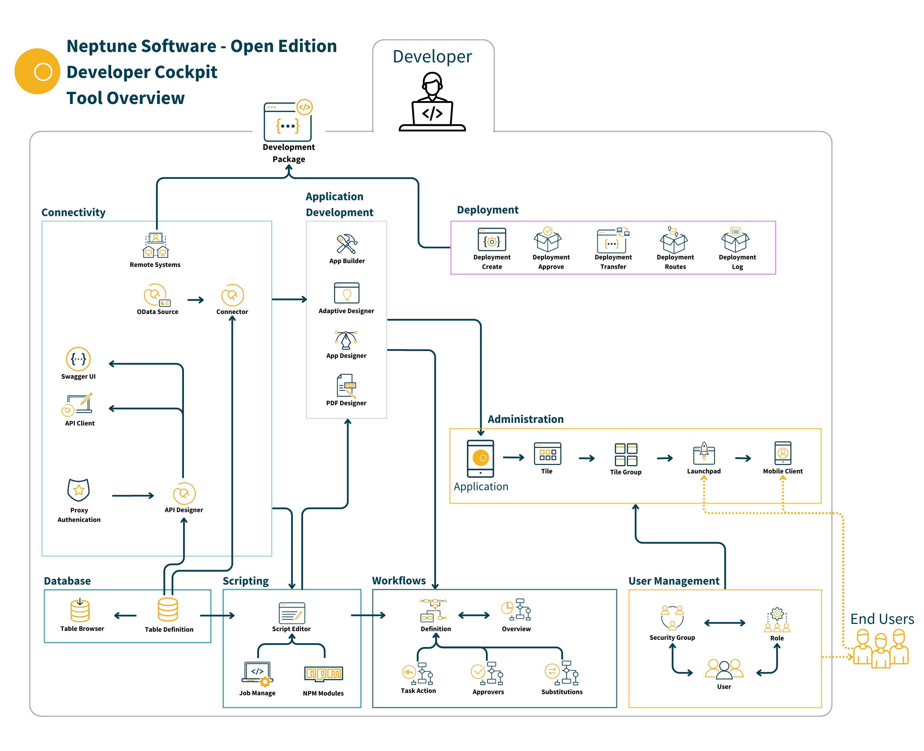
Task: Open the Script Editor icon
Action: [292, 613]
